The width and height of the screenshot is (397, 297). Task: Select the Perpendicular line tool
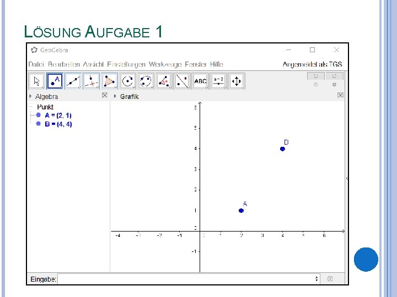tap(91, 81)
